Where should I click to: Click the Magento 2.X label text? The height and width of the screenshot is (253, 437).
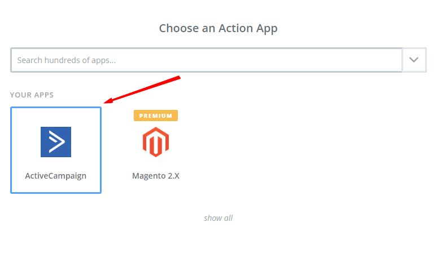click(x=156, y=175)
